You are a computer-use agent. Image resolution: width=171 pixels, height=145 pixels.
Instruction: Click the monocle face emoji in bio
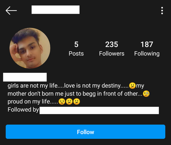click(146, 94)
